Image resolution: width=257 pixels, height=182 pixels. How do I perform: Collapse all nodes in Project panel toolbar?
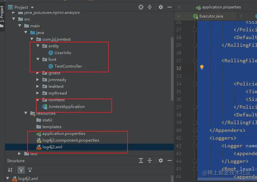150,7
